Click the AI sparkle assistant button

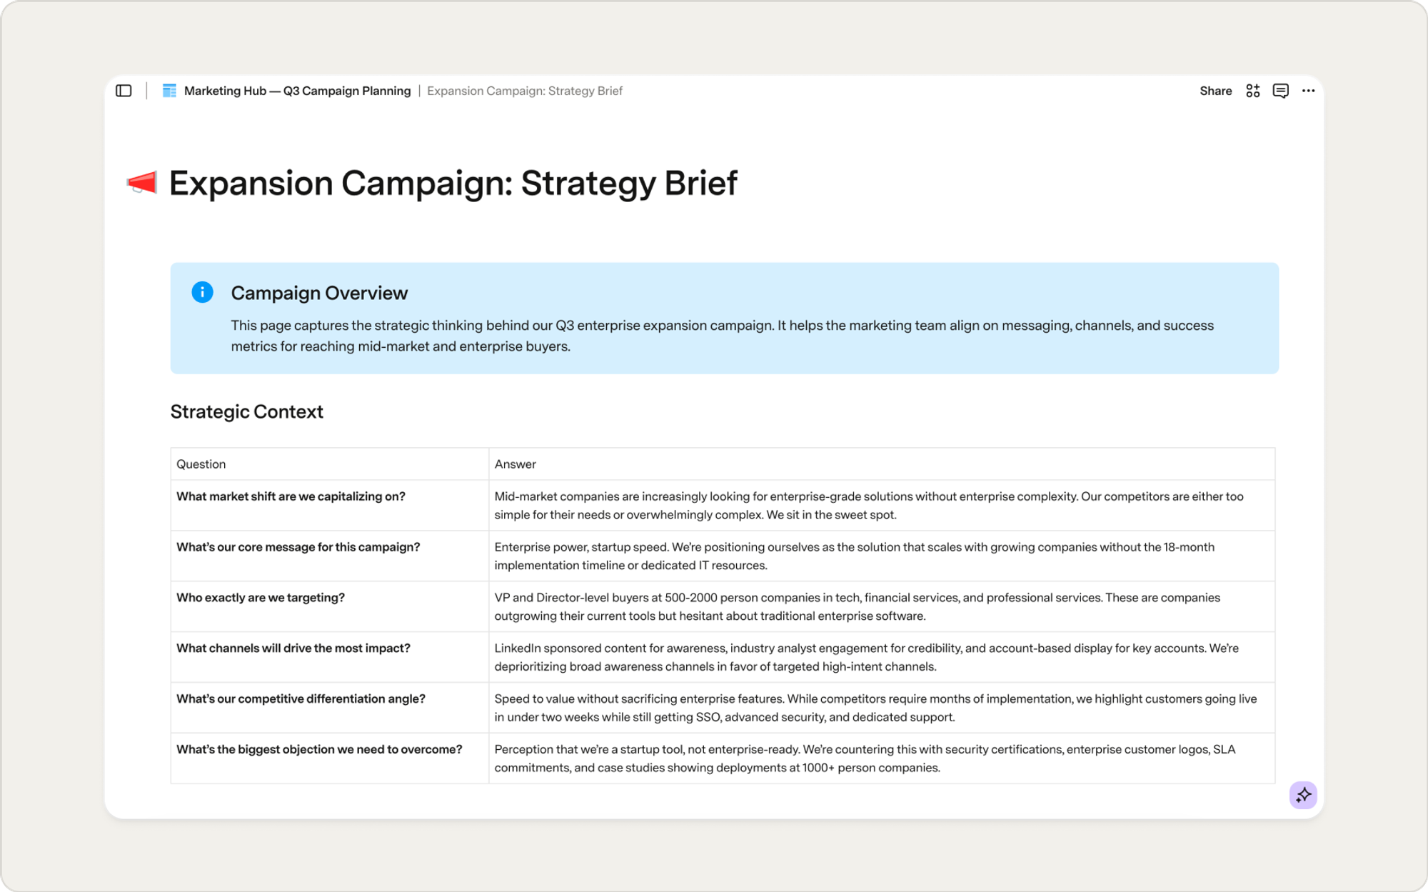click(1303, 795)
